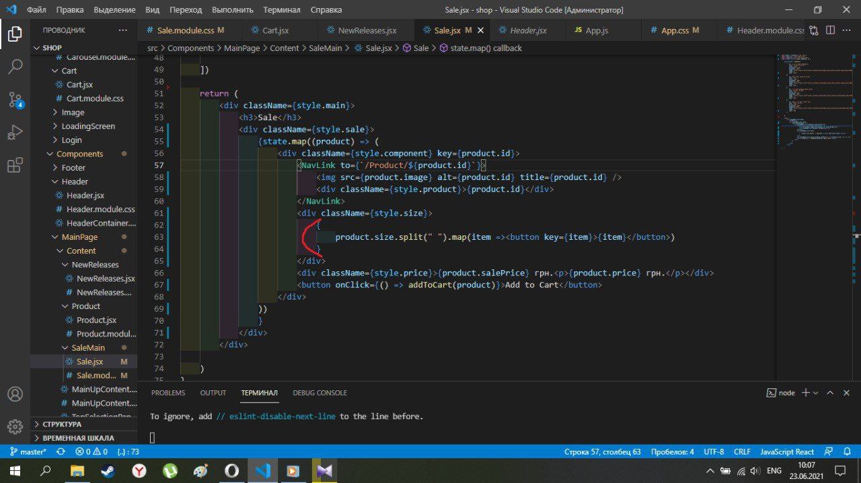Open the Manage gear icon
This screenshot has height=483, width=861.
pos(15,427)
